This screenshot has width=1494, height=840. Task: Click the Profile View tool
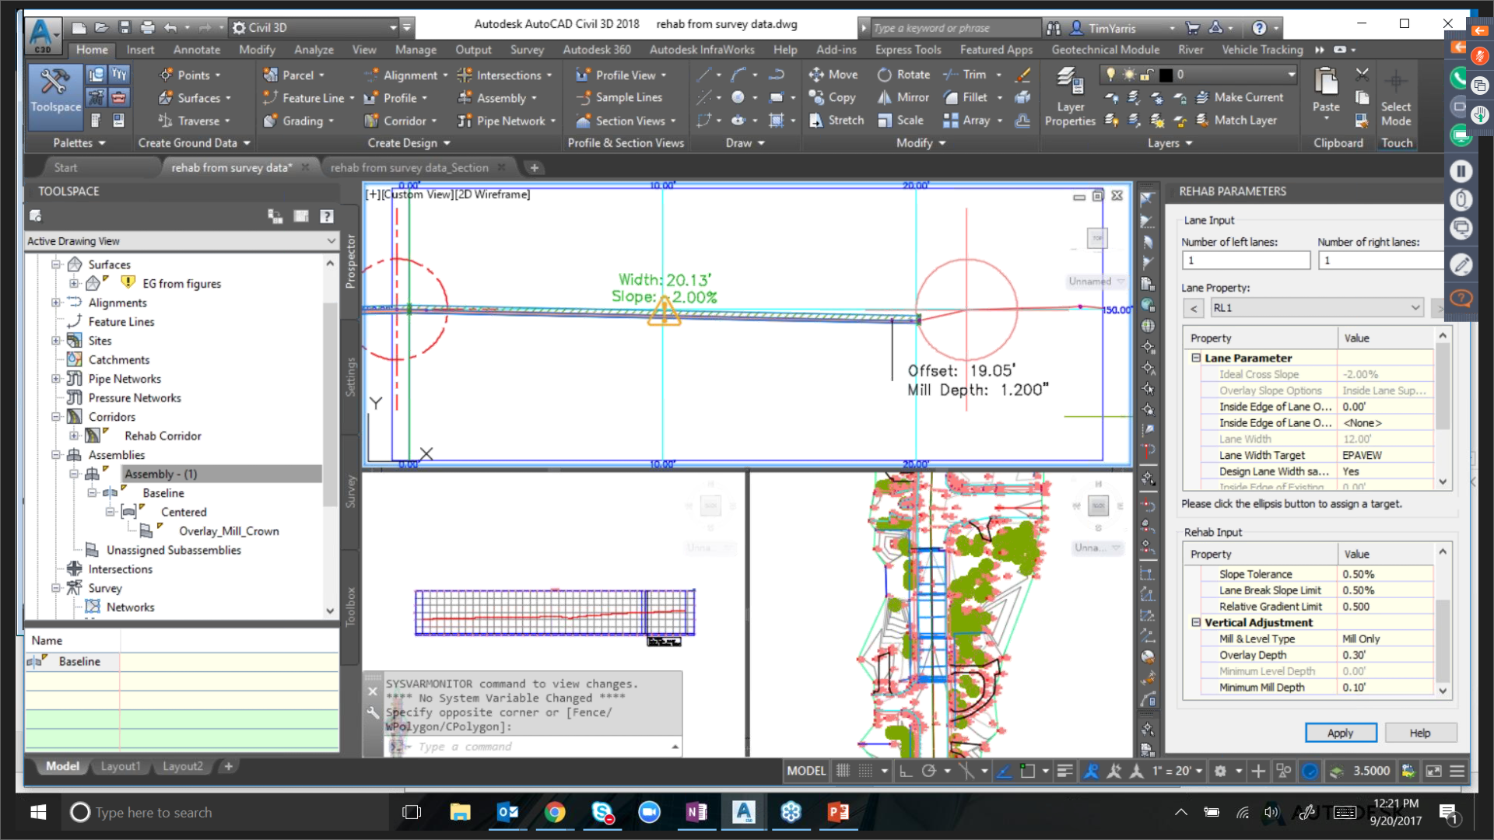pos(621,75)
